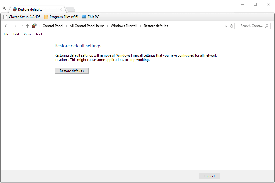Open address bar history dropdown
This screenshot has height=183, width=275.
[x=226, y=26]
